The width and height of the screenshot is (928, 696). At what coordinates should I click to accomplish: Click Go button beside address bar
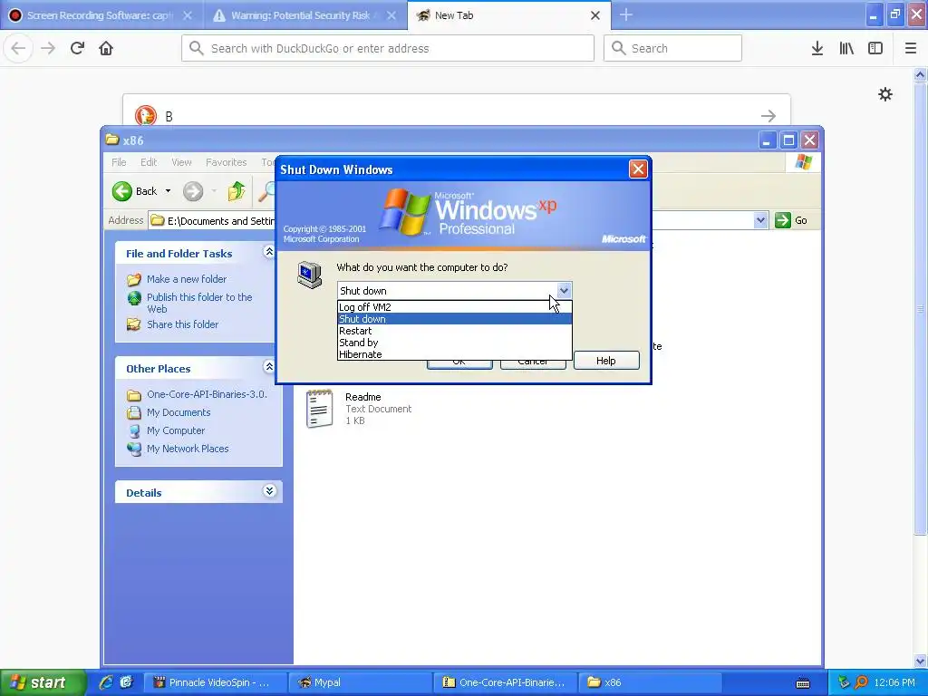791,220
